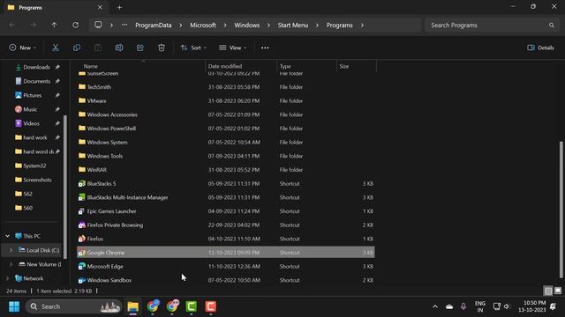The image size is (565, 317).
Task: Go back to previous folder
Action: tap(11, 25)
